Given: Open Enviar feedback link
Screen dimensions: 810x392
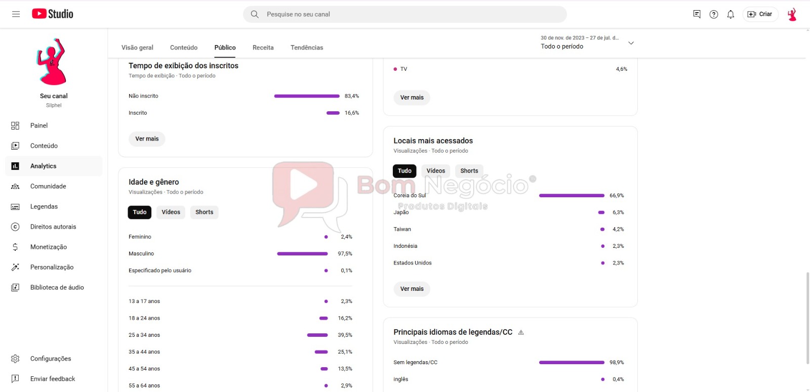Looking at the screenshot, I should pos(53,379).
